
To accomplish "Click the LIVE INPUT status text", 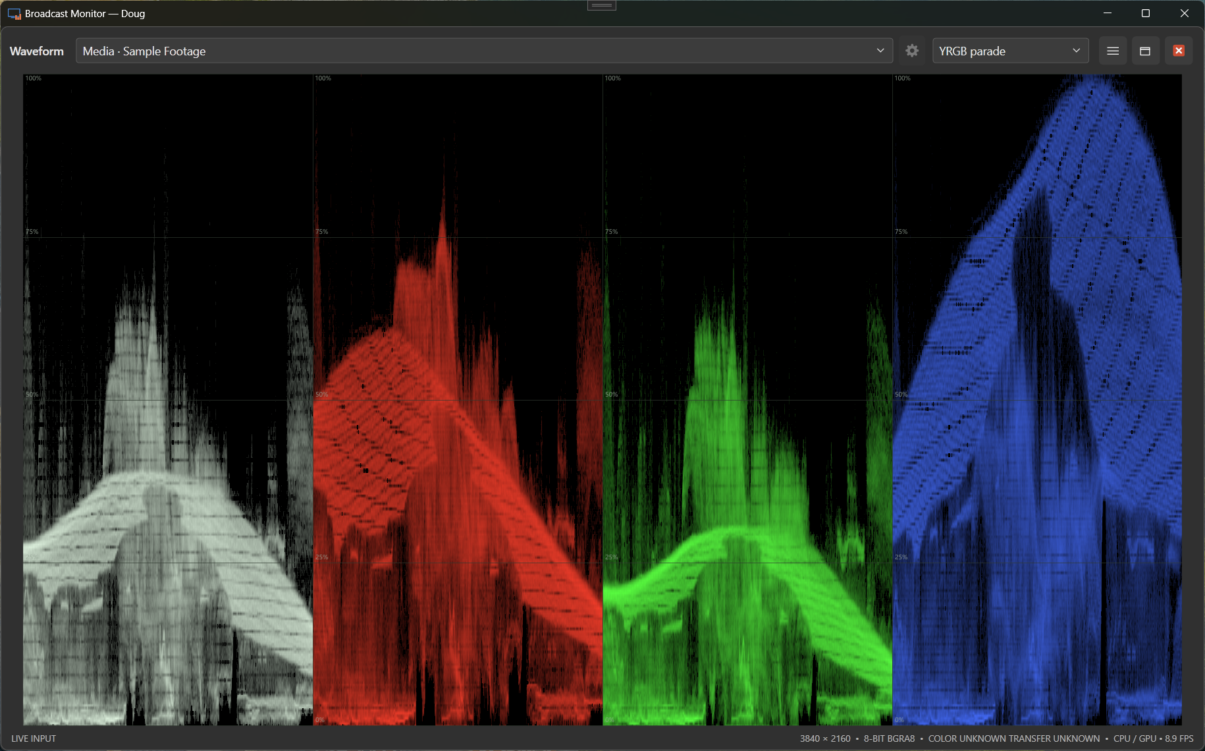I will [x=34, y=738].
